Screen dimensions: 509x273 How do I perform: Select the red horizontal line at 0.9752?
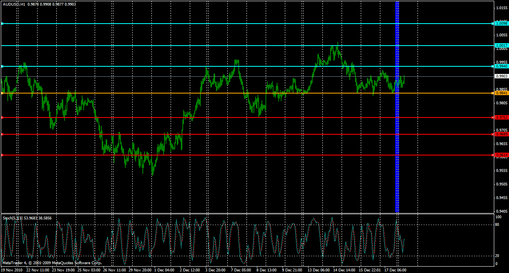[247, 118]
